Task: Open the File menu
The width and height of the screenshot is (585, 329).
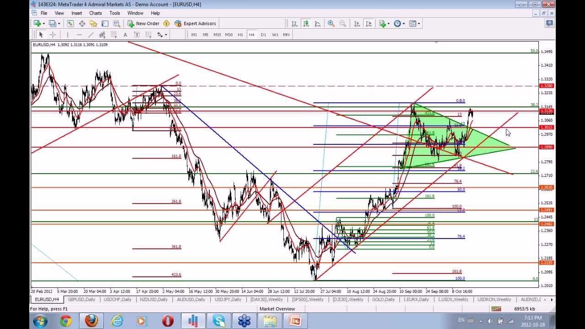Action: click(44, 13)
